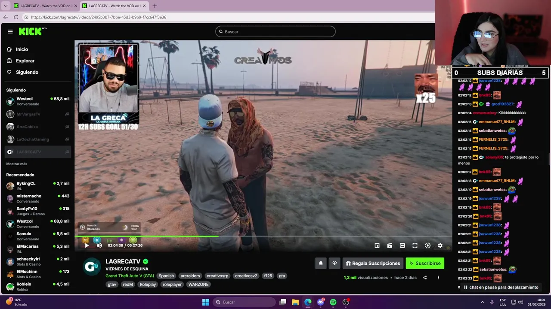This screenshot has height=309, width=551.
Task: Switch to the first LAGRECATV browser tab
Action: point(45,6)
